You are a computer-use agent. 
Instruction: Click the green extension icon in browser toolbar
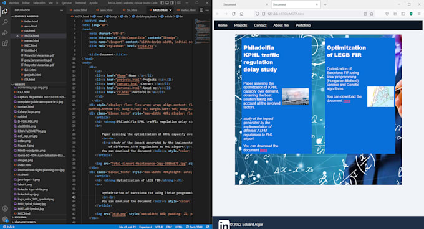coord(411,14)
